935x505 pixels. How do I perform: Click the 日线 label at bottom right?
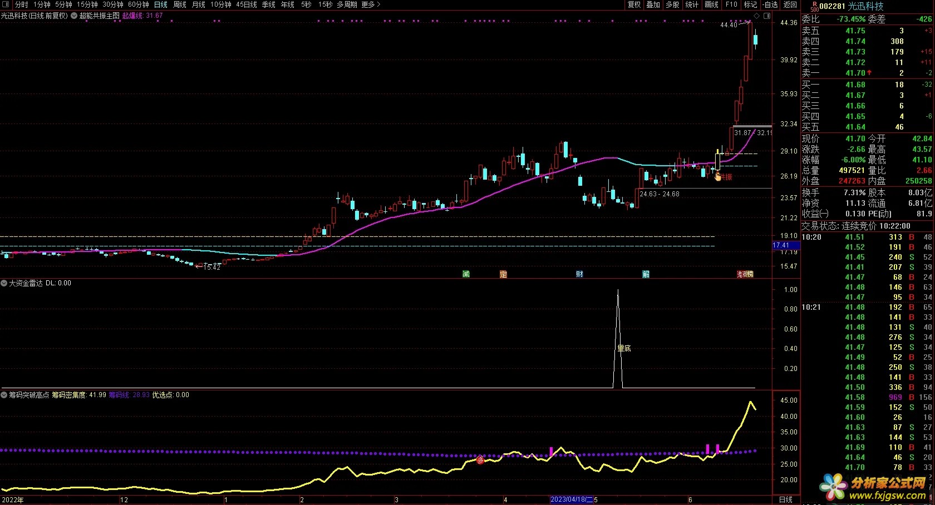[786, 499]
